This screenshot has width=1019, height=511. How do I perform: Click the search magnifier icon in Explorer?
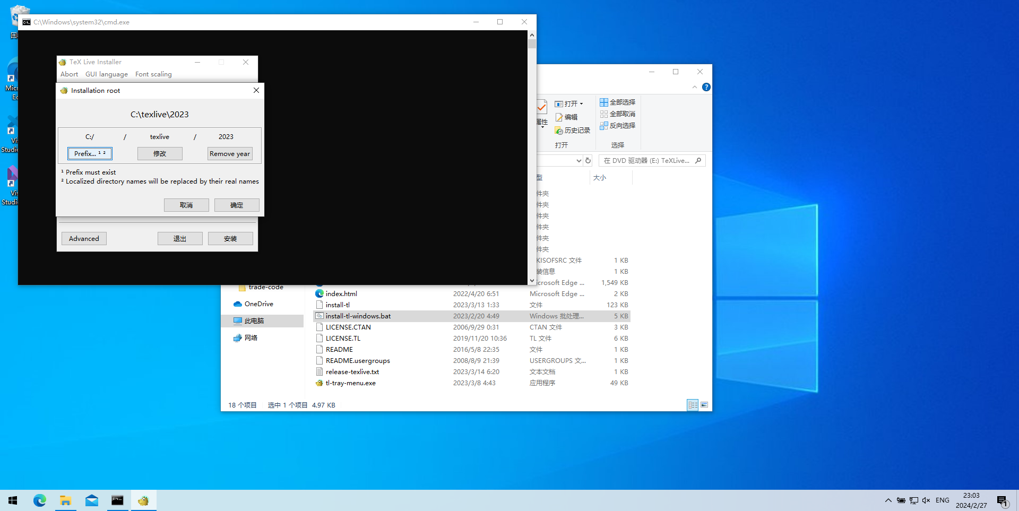pos(698,160)
